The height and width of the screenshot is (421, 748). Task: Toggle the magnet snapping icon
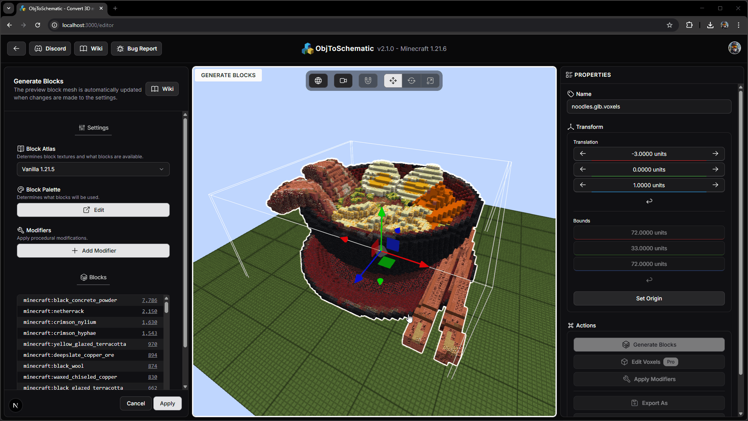[368, 81]
